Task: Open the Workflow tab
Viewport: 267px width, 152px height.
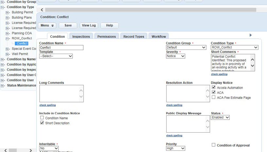Action: coord(159,37)
